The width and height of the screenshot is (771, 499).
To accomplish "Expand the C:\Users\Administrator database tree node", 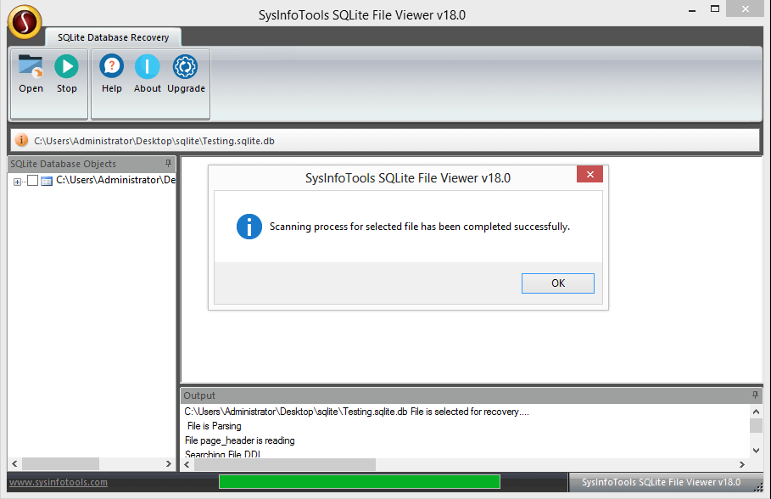I will coord(17,182).
